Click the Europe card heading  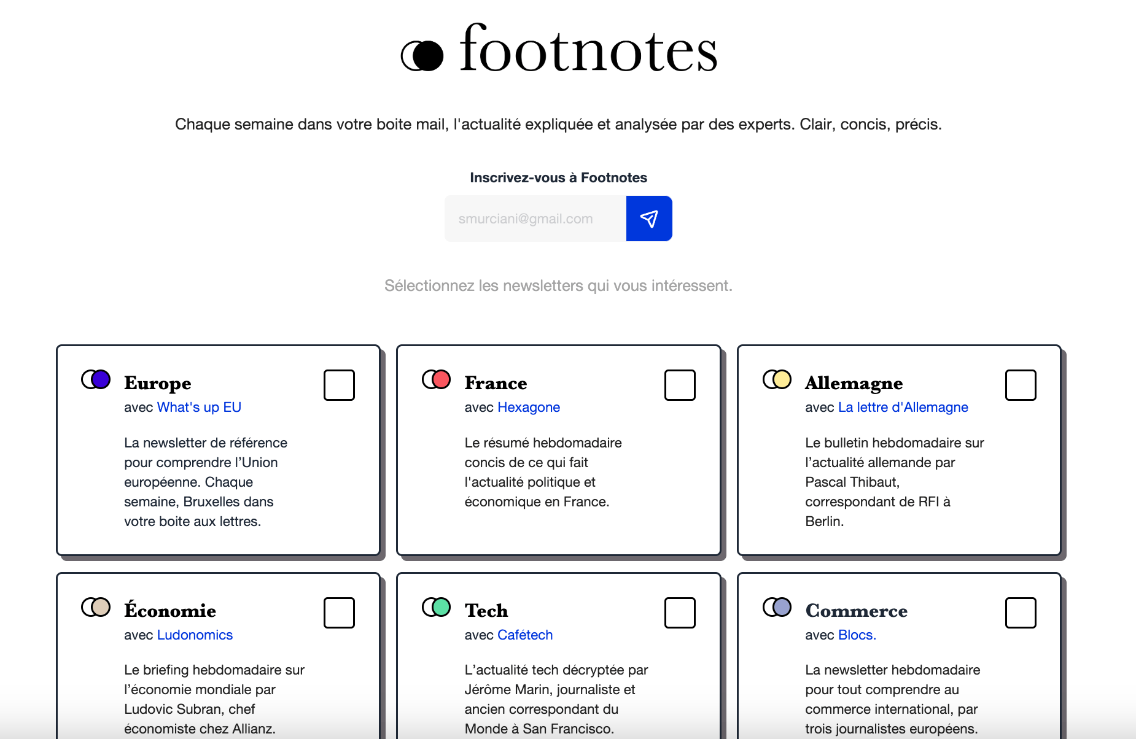pos(157,383)
